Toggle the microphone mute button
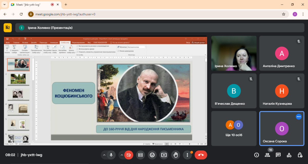 point(111,155)
